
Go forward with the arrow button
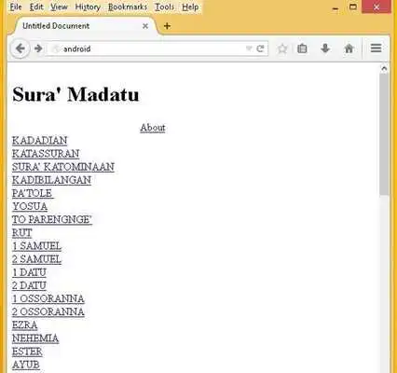pyautogui.click(x=38, y=48)
